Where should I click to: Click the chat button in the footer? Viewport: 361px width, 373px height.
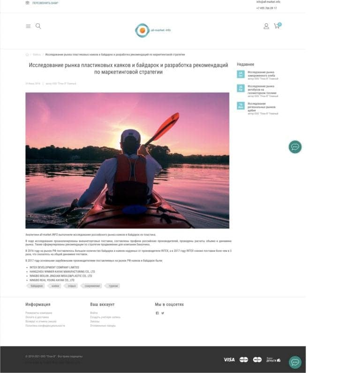(x=295, y=362)
